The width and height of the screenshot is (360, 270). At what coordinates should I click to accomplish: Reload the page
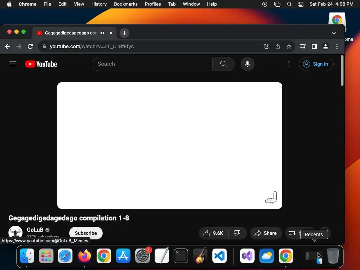tap(30, 46)
